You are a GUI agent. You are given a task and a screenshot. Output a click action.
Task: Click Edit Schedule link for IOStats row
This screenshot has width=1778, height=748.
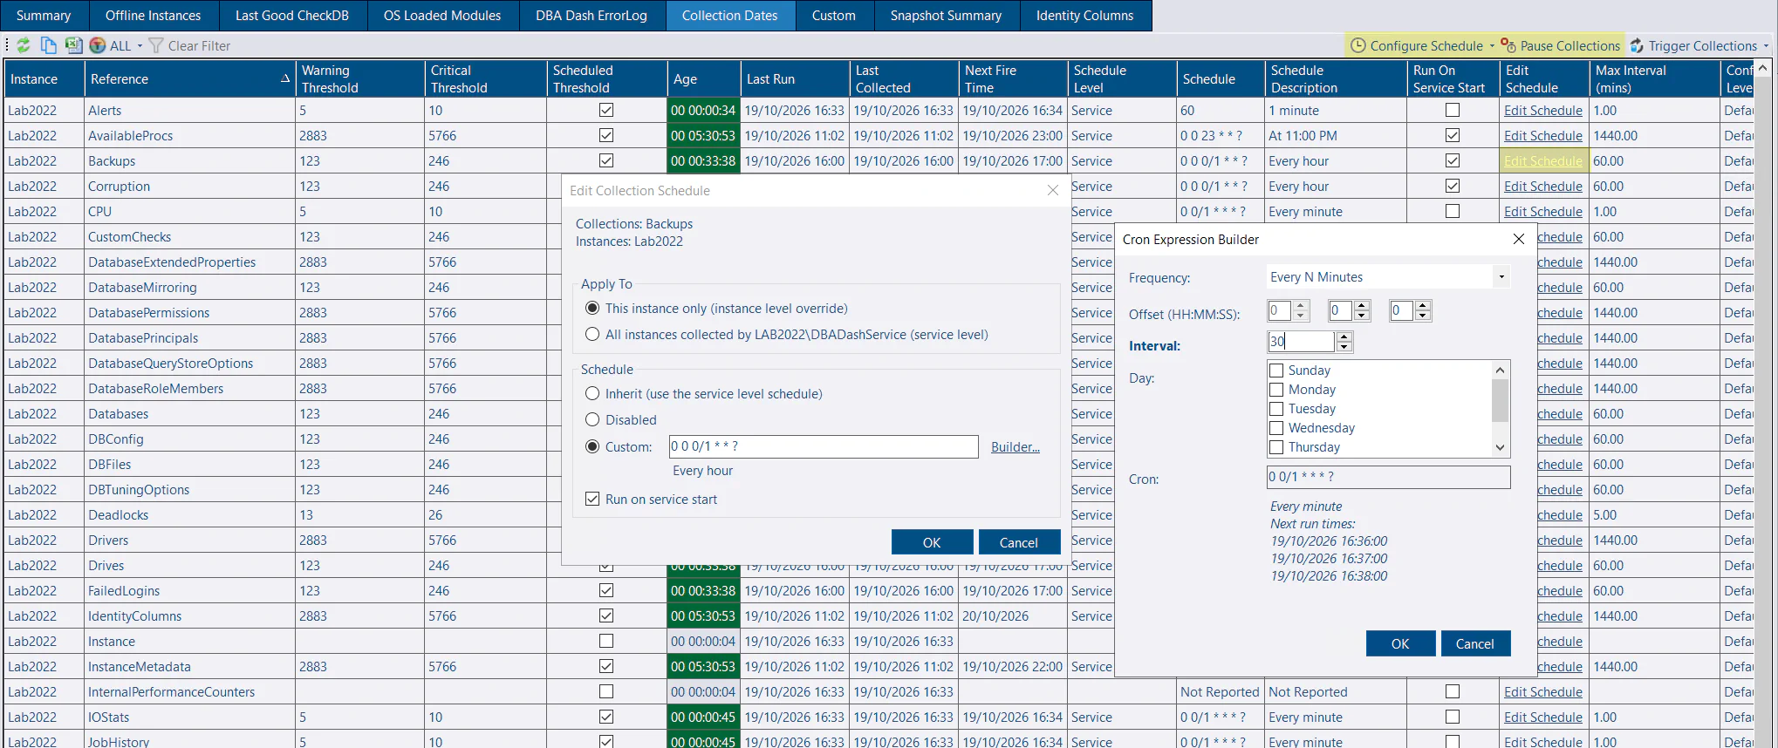coord(1542,717)
